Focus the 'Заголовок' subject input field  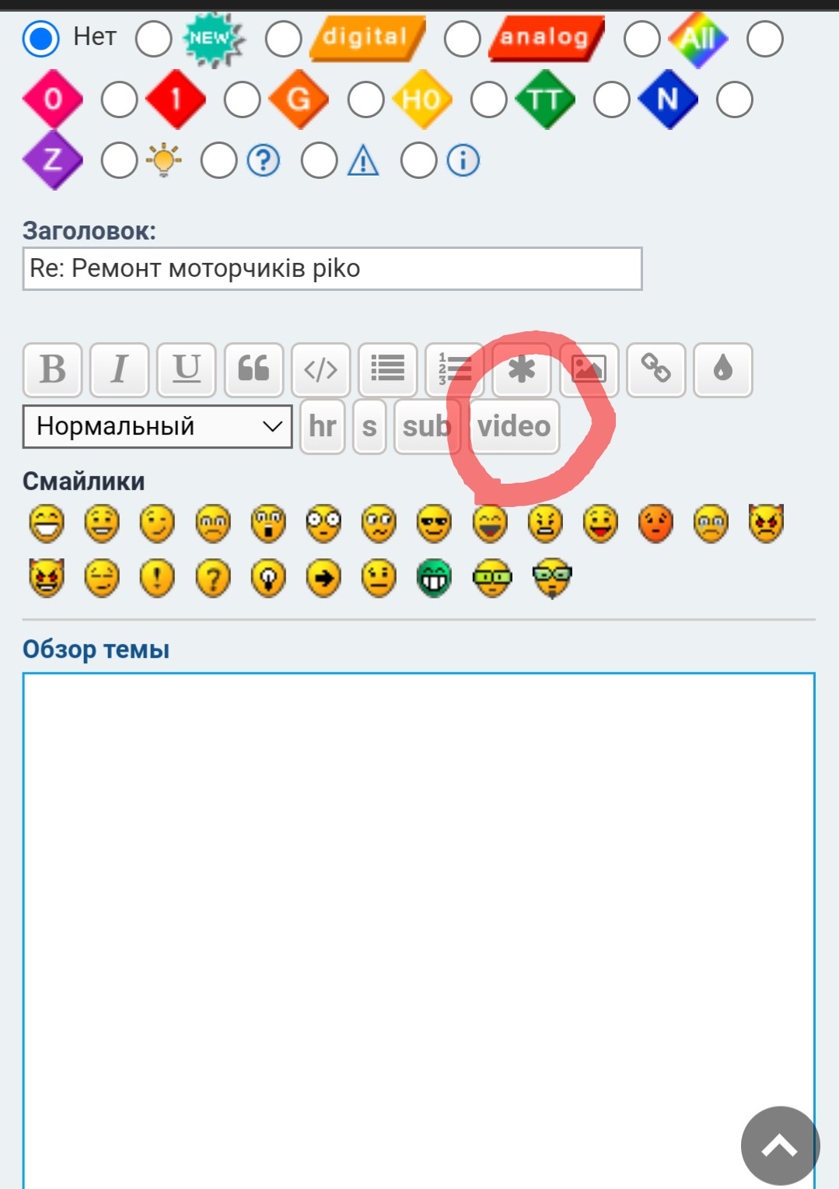click(x=332, y=268)
